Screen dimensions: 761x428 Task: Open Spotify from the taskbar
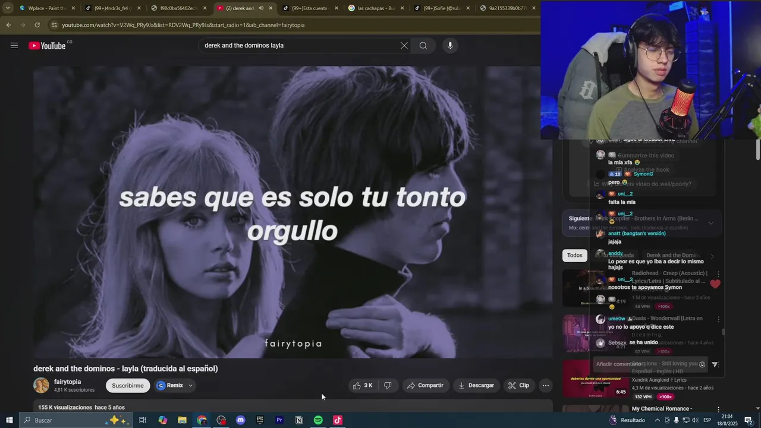(x=318, y=420)
